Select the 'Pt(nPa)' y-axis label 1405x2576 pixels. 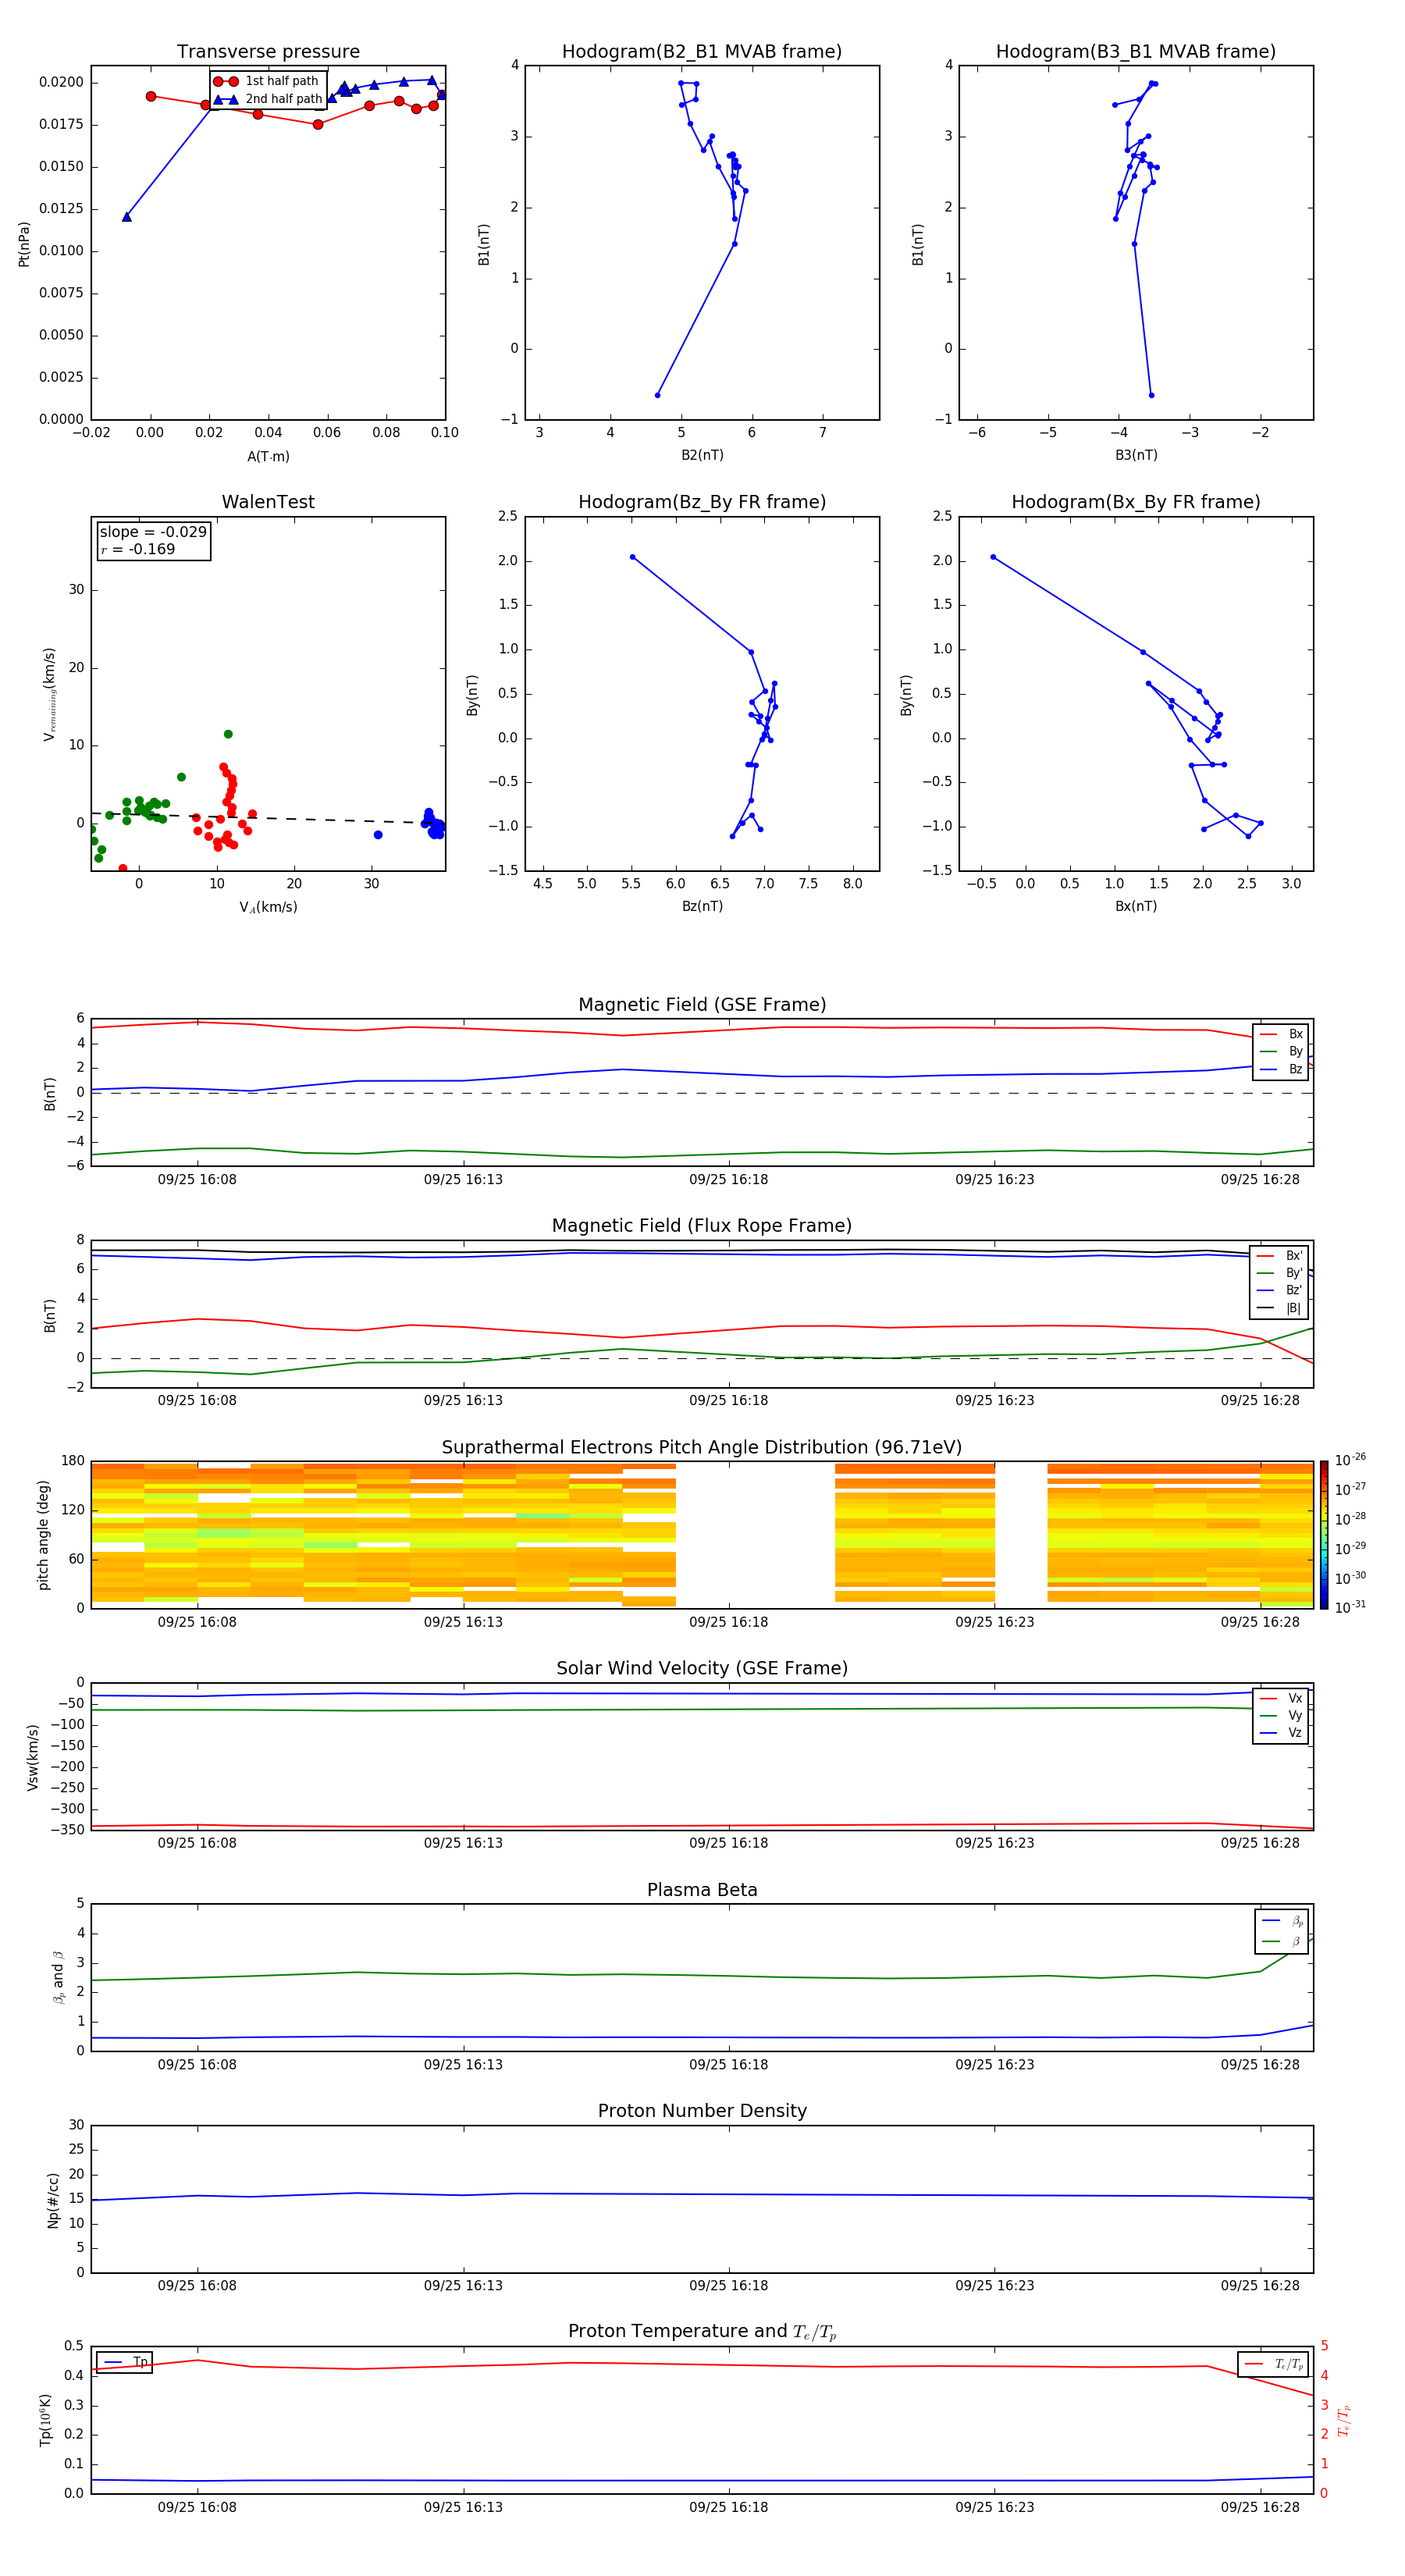tap(24, 244)
